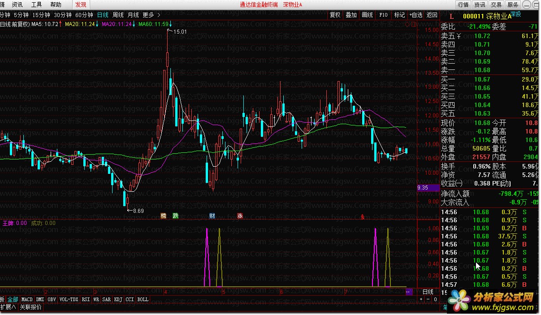The width and height of the screenshot is (541, 315).
Task: Switch to the CCI indicator
Action: [x=130, y=299]
